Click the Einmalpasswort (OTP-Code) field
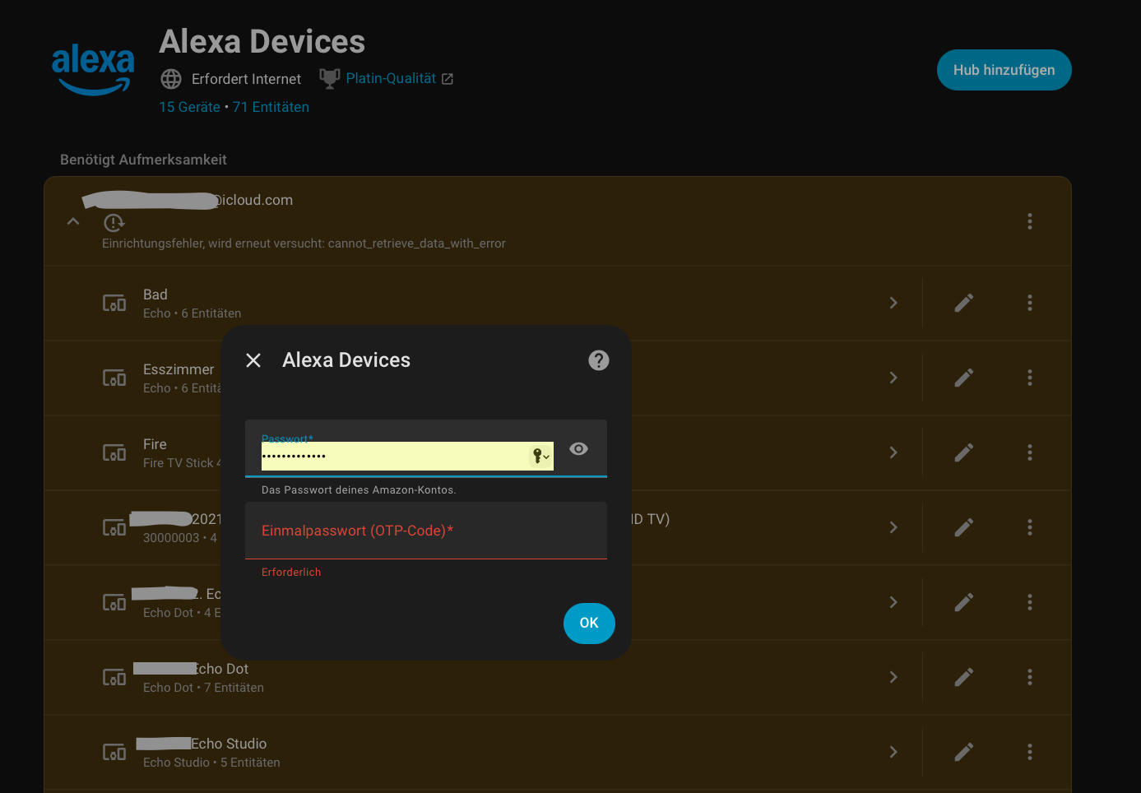This screenshot has width=1141, height=793. click(x=426, y=531)
